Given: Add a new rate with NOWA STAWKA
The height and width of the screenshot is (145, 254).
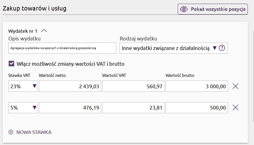Looking at the screenshot, I should tap(30, 132).
